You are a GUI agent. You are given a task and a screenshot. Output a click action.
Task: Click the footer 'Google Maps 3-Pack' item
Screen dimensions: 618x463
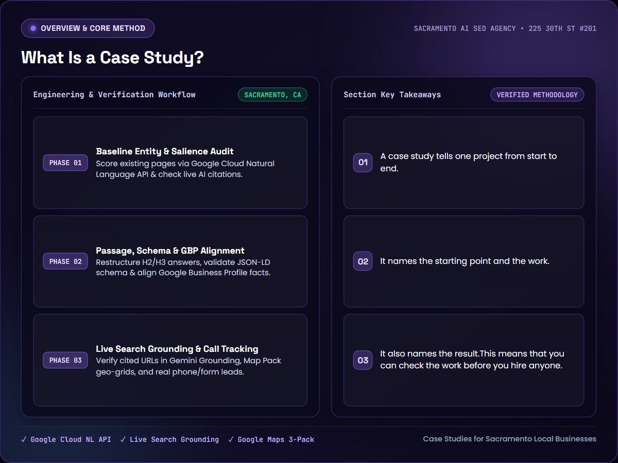[271, 440]
